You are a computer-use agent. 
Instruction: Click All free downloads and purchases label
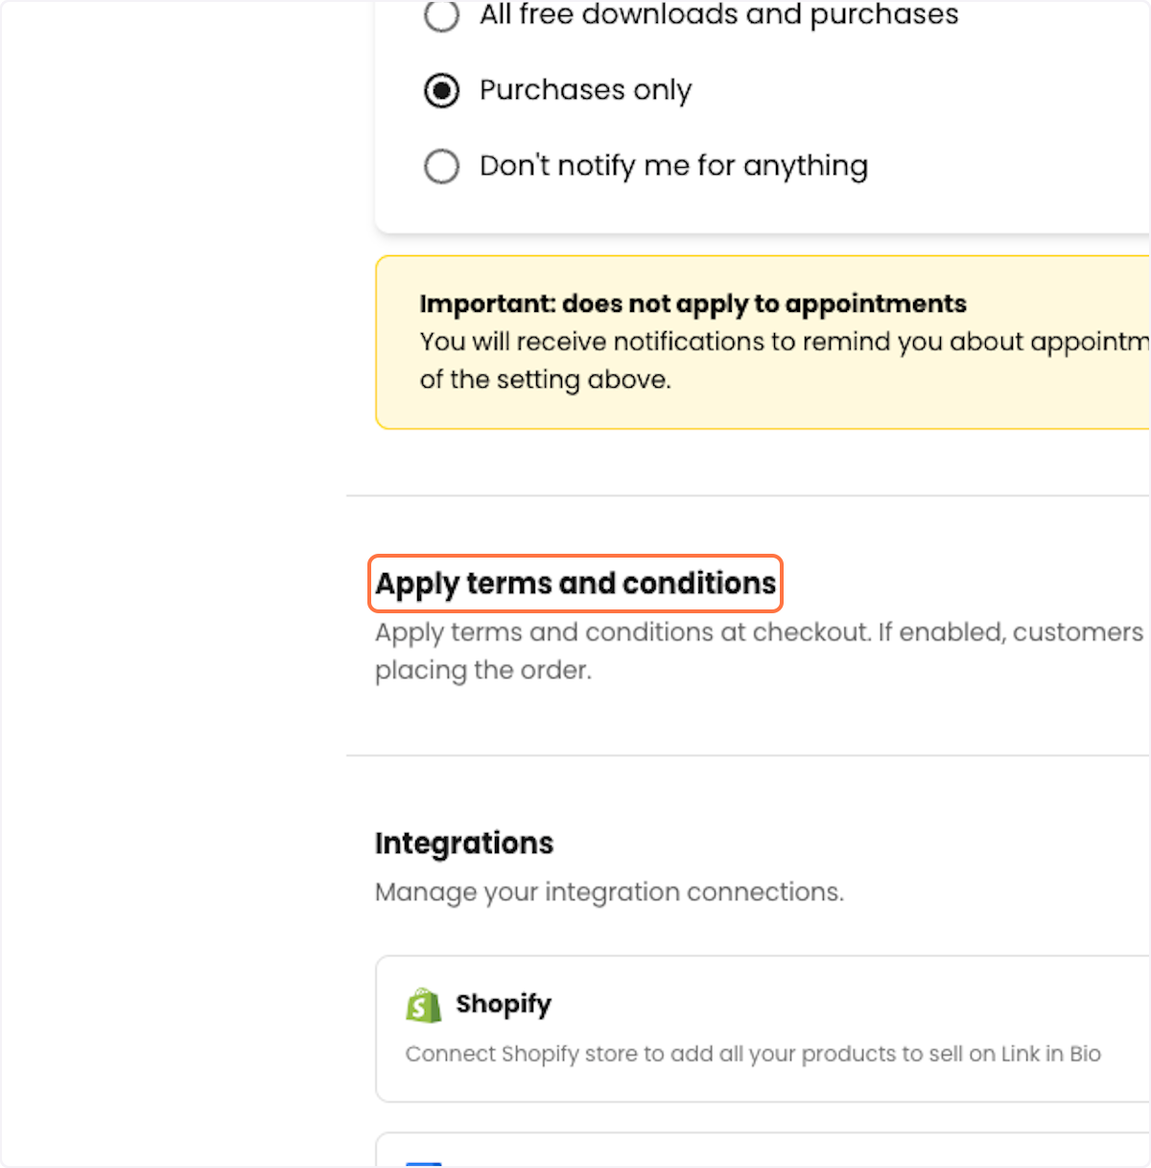click(718, 14)
